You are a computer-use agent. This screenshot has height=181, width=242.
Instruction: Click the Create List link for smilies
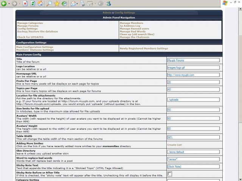pos(174,144)
